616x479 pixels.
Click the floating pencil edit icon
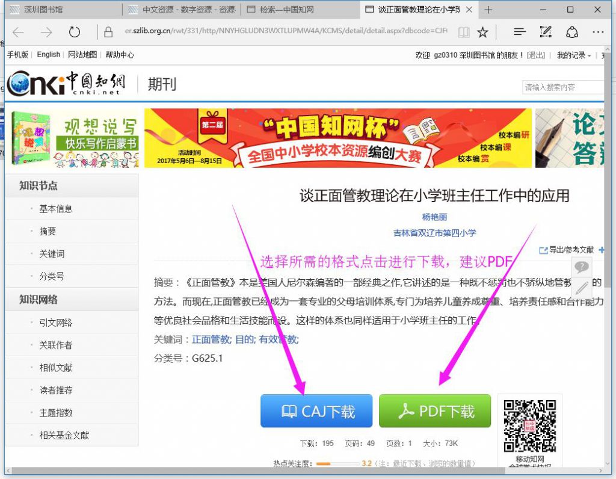(581, 287)
